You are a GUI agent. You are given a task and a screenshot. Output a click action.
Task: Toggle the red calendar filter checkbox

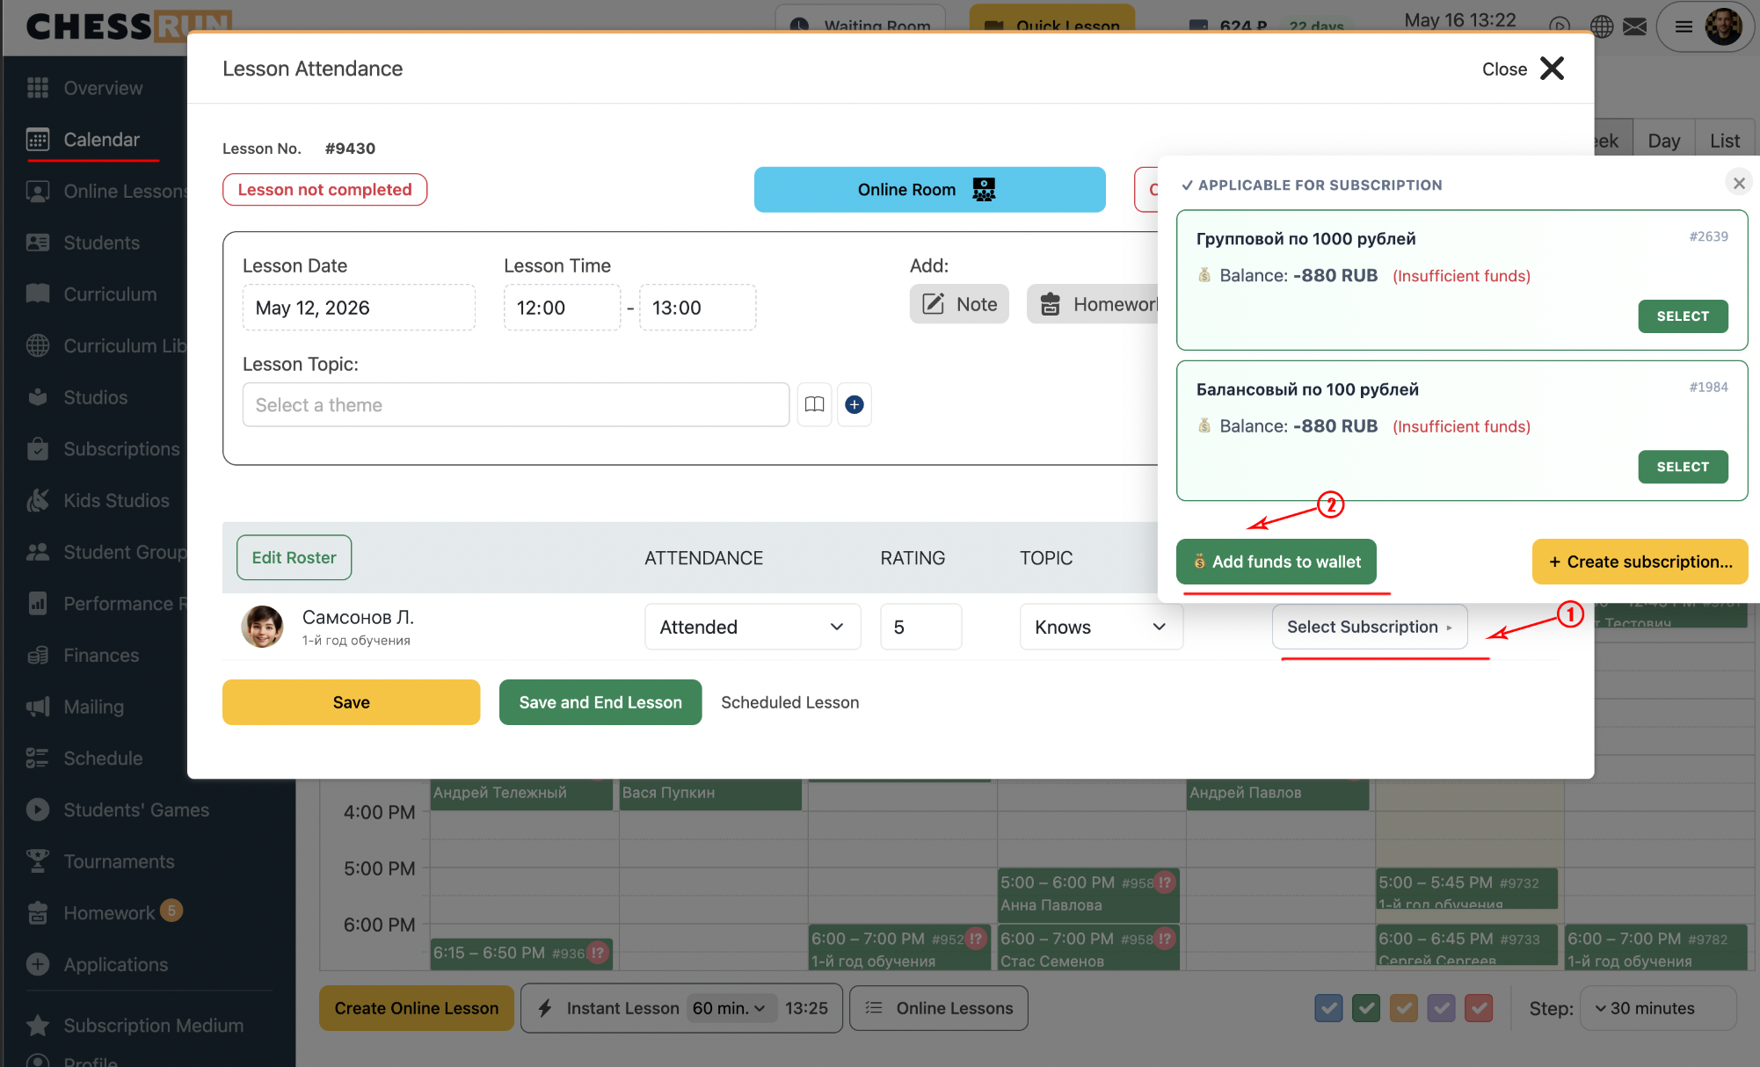tap(1479, 1008)
